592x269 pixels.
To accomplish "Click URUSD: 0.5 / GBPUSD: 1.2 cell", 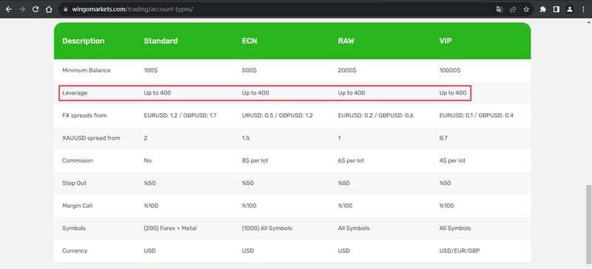I will pyautogui.click(x=277, y=115).
